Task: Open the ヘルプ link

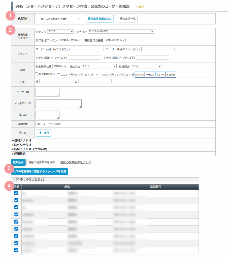Action: coord(140,7)
